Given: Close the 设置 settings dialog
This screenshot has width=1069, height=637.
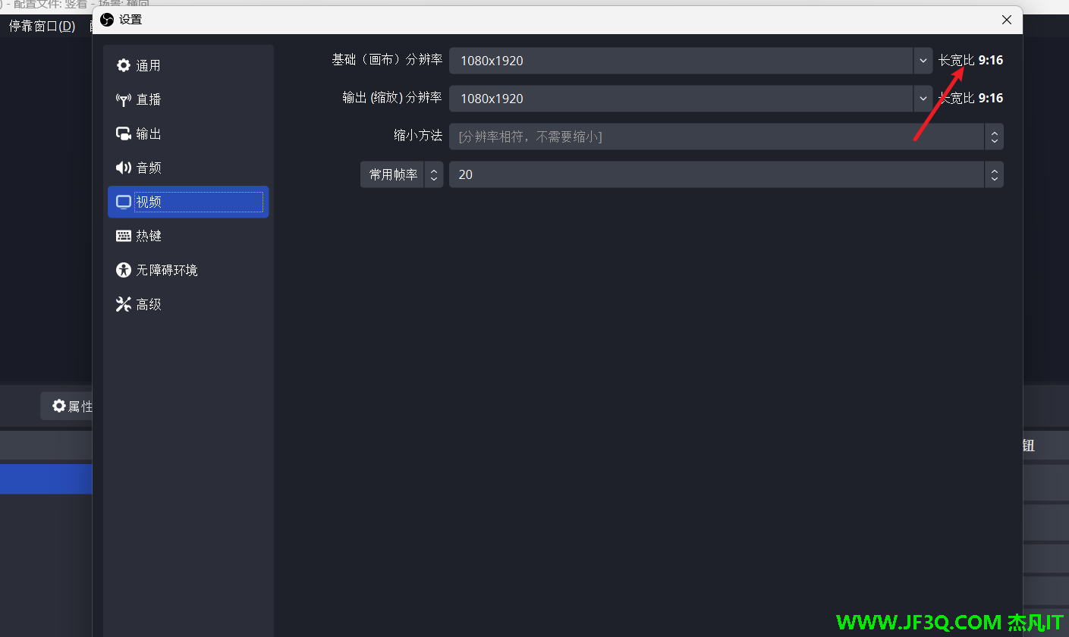Looking at the screenshot, I should tap(1007, 20).
